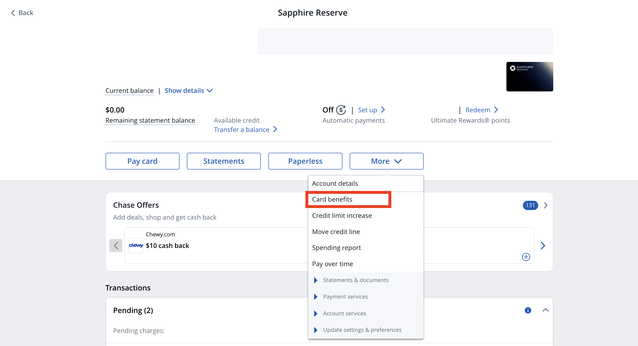The width and height of the screenshot is (638, 346).
Task: Select Credit limit increase option
Action: (x=342, y=216)
